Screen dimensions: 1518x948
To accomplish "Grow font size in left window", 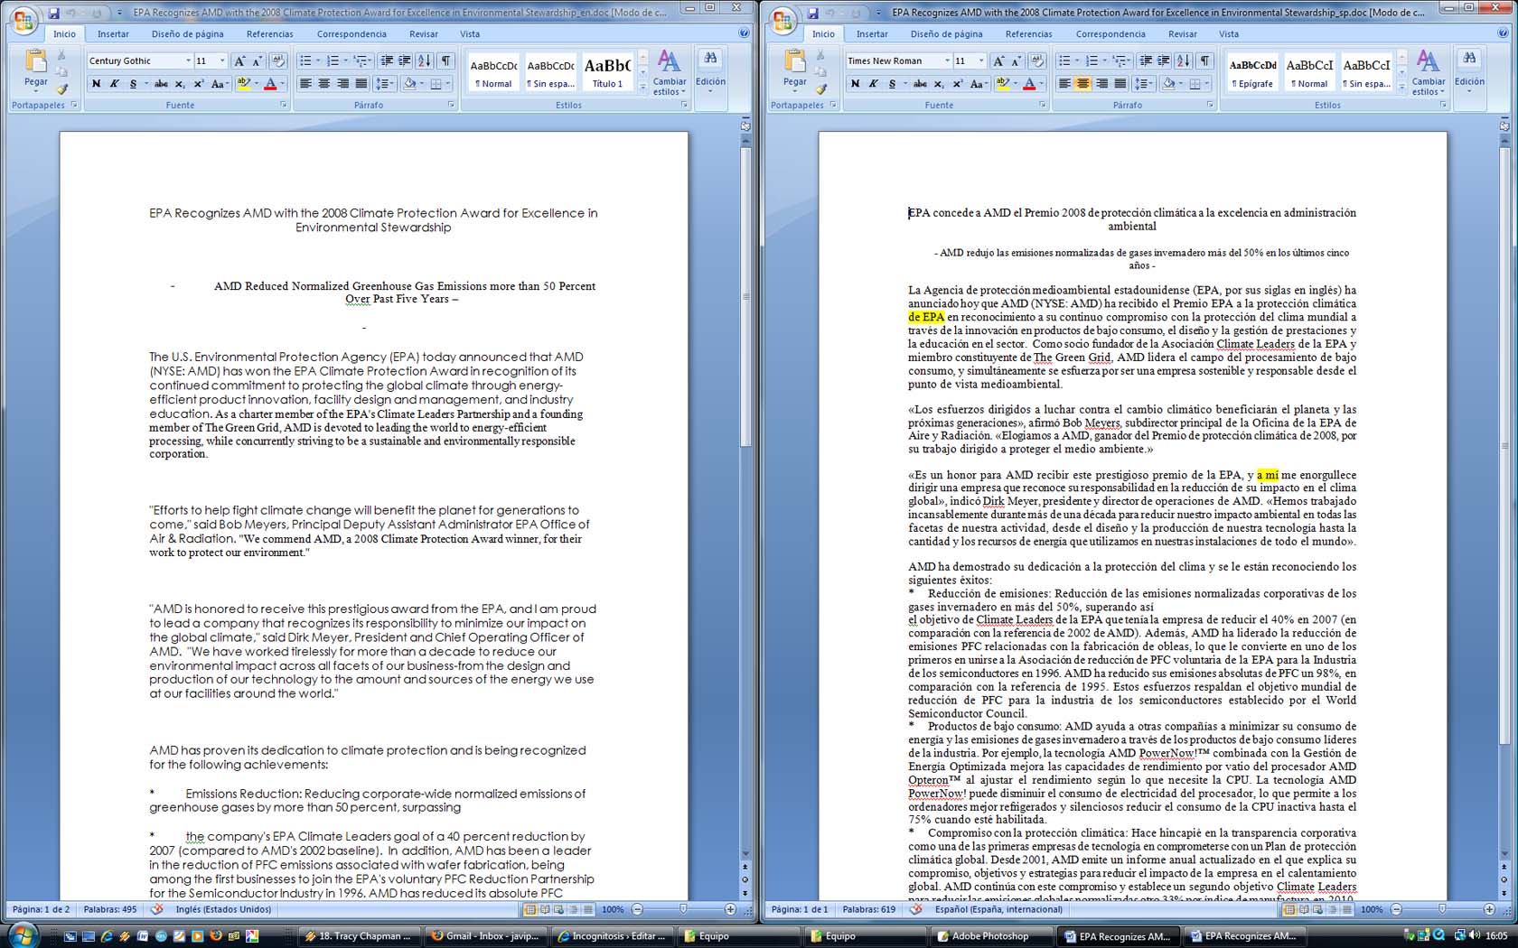I will pos(239,60).
